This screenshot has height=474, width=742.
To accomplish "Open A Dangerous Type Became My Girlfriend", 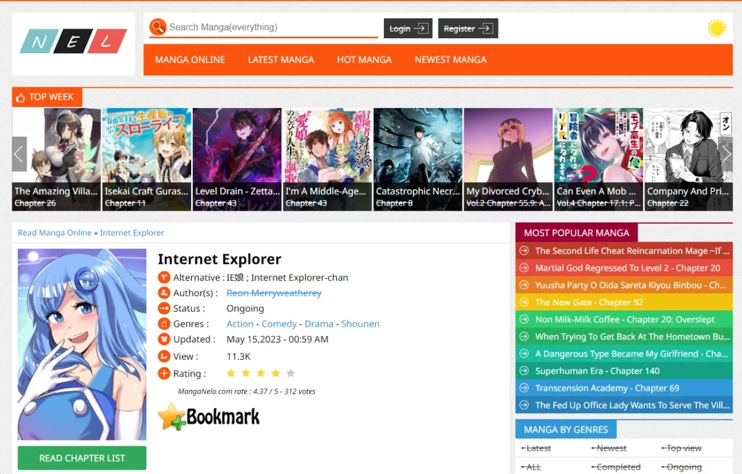I will click(x=631, y=354).
